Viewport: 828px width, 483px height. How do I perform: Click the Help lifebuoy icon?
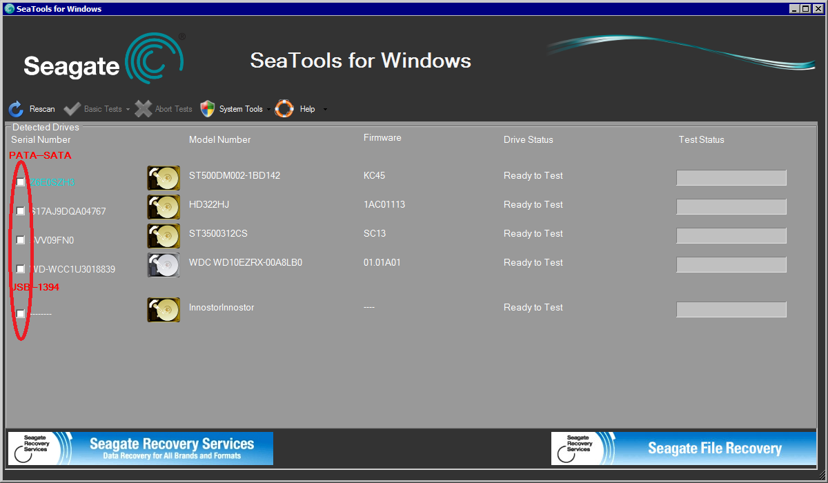click(x=284, y=109)
